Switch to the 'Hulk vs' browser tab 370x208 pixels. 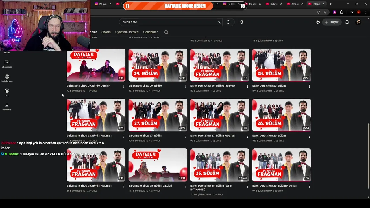pos(274,4)
